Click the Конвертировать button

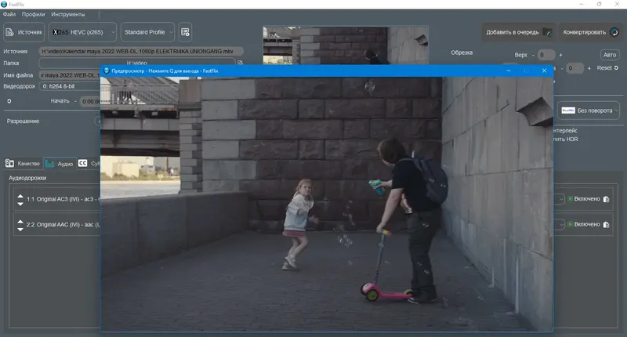click(x=591, y=32)
